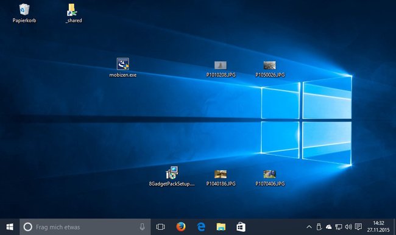Launch Microsoft Edge from the taskbar
Screen dimensions: 396x235
pos(201,227)
